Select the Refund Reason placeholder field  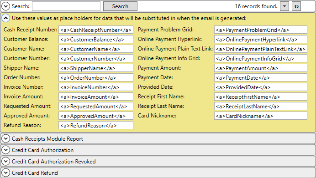tap(96, 125)
